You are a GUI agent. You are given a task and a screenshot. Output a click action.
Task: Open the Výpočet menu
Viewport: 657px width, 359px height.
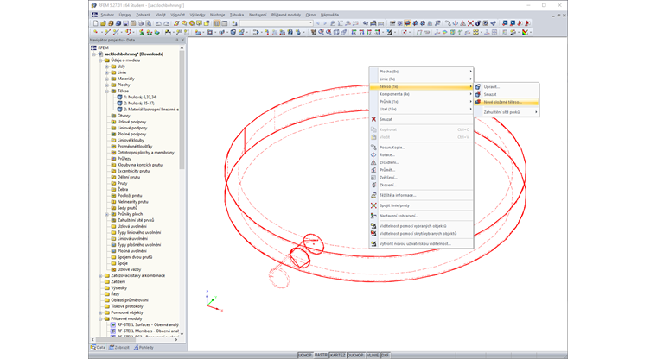tap(178, 15)
